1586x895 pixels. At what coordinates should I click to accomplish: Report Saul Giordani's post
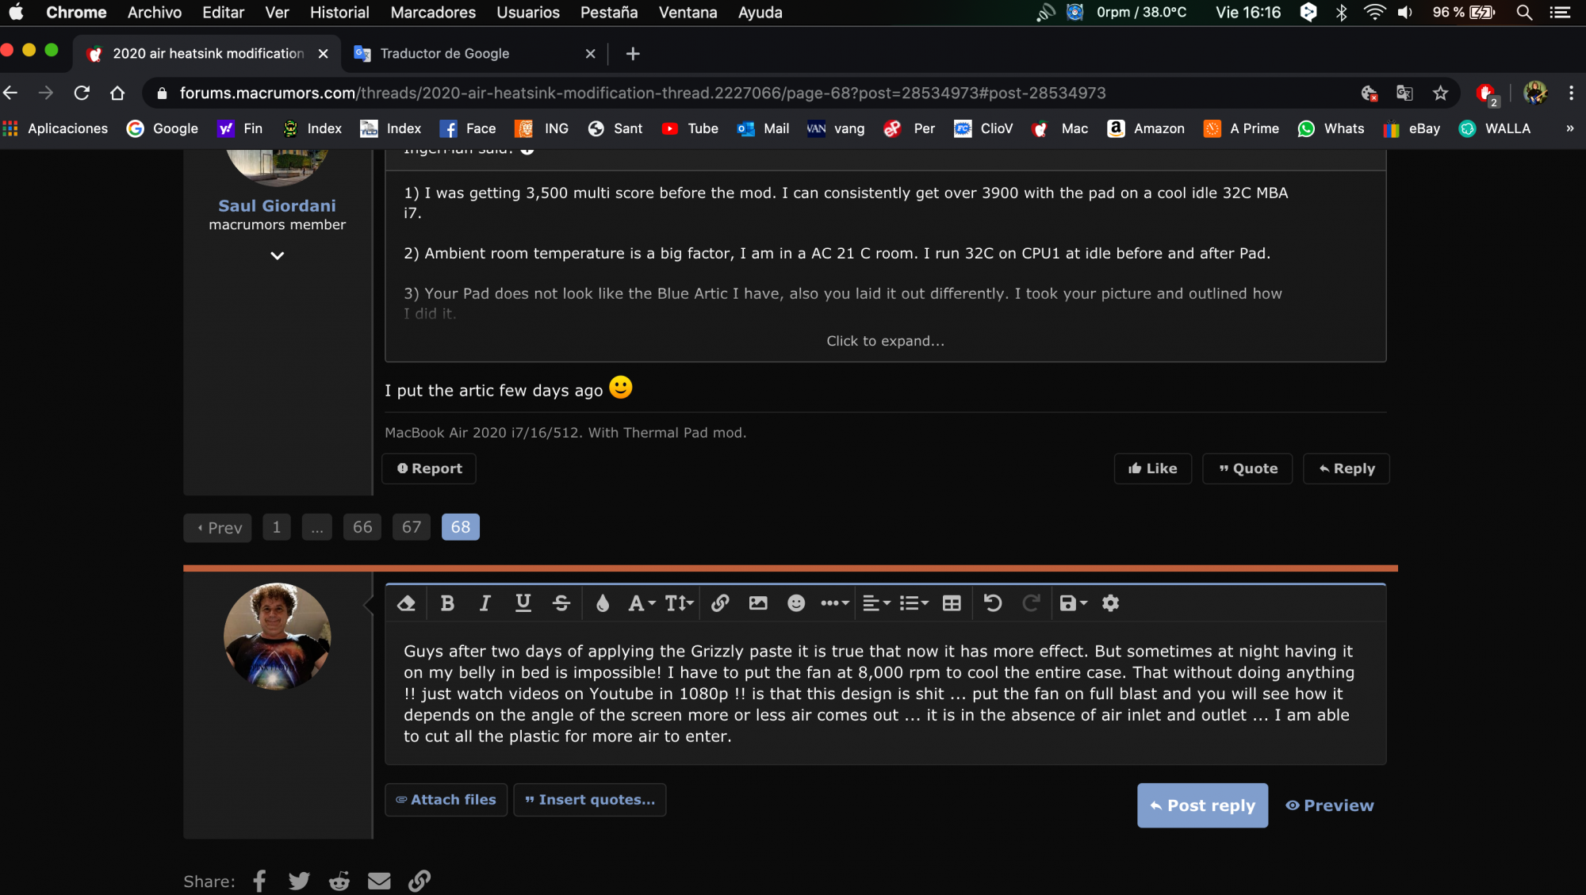click(x=429, y=469)
